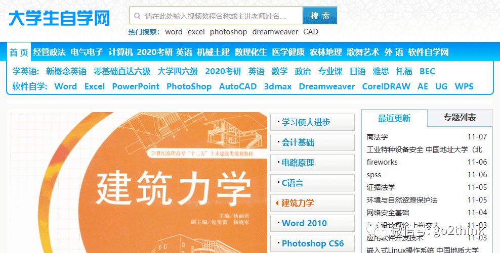This screenshot has width=500, height=253.
Task: Choose hot search term excel
Action: click(196, 32)
